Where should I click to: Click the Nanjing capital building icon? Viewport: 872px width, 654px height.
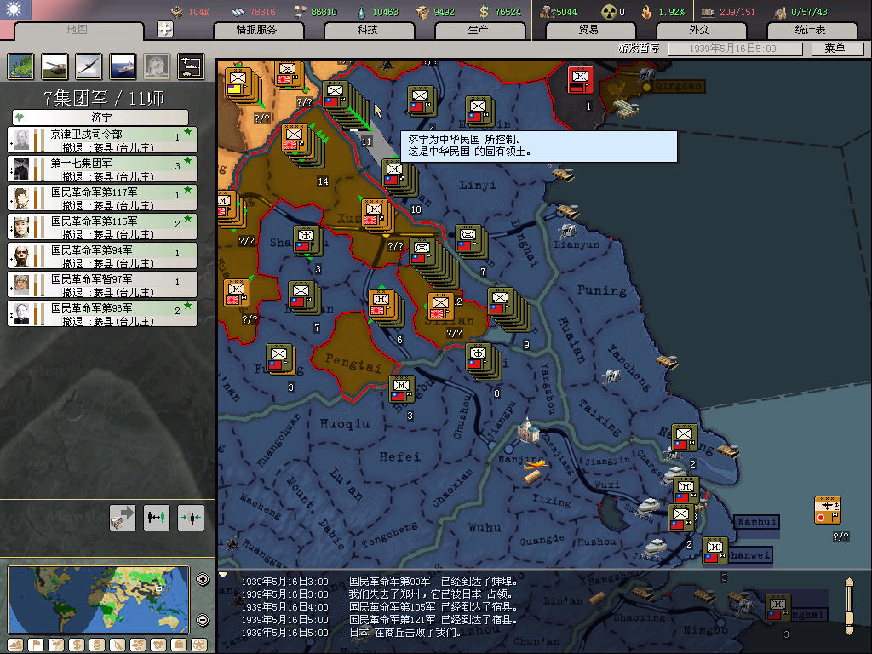tap(528, 430)
